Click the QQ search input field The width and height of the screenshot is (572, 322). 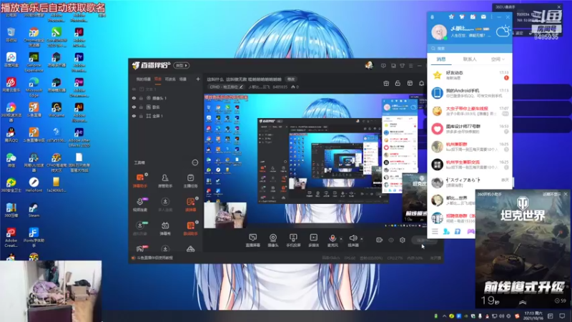(x=470, y=48)
